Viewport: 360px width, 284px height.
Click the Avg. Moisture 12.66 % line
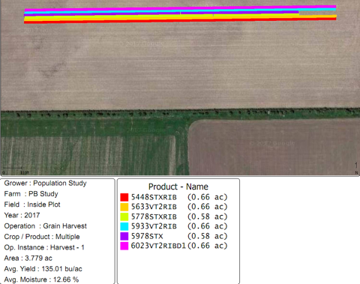[41, 280]
